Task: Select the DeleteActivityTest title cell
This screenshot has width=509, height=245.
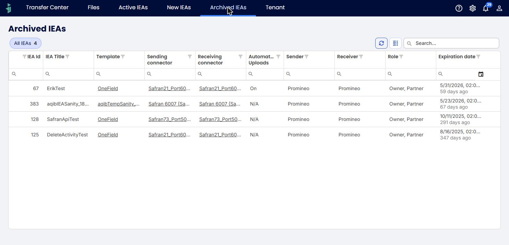Action: click(68, 135)
